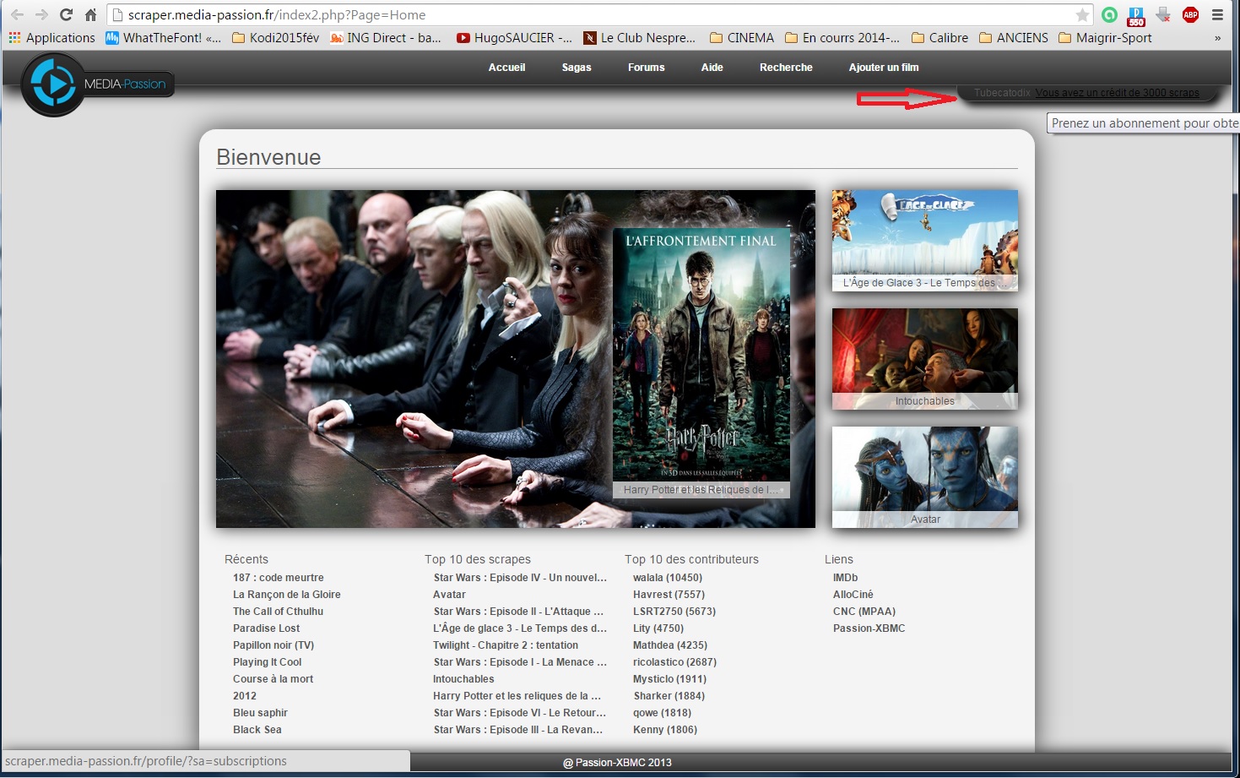The image size is (1240, 778).
Task: Open Papillon noir (TV)
Action: (273, 645)
